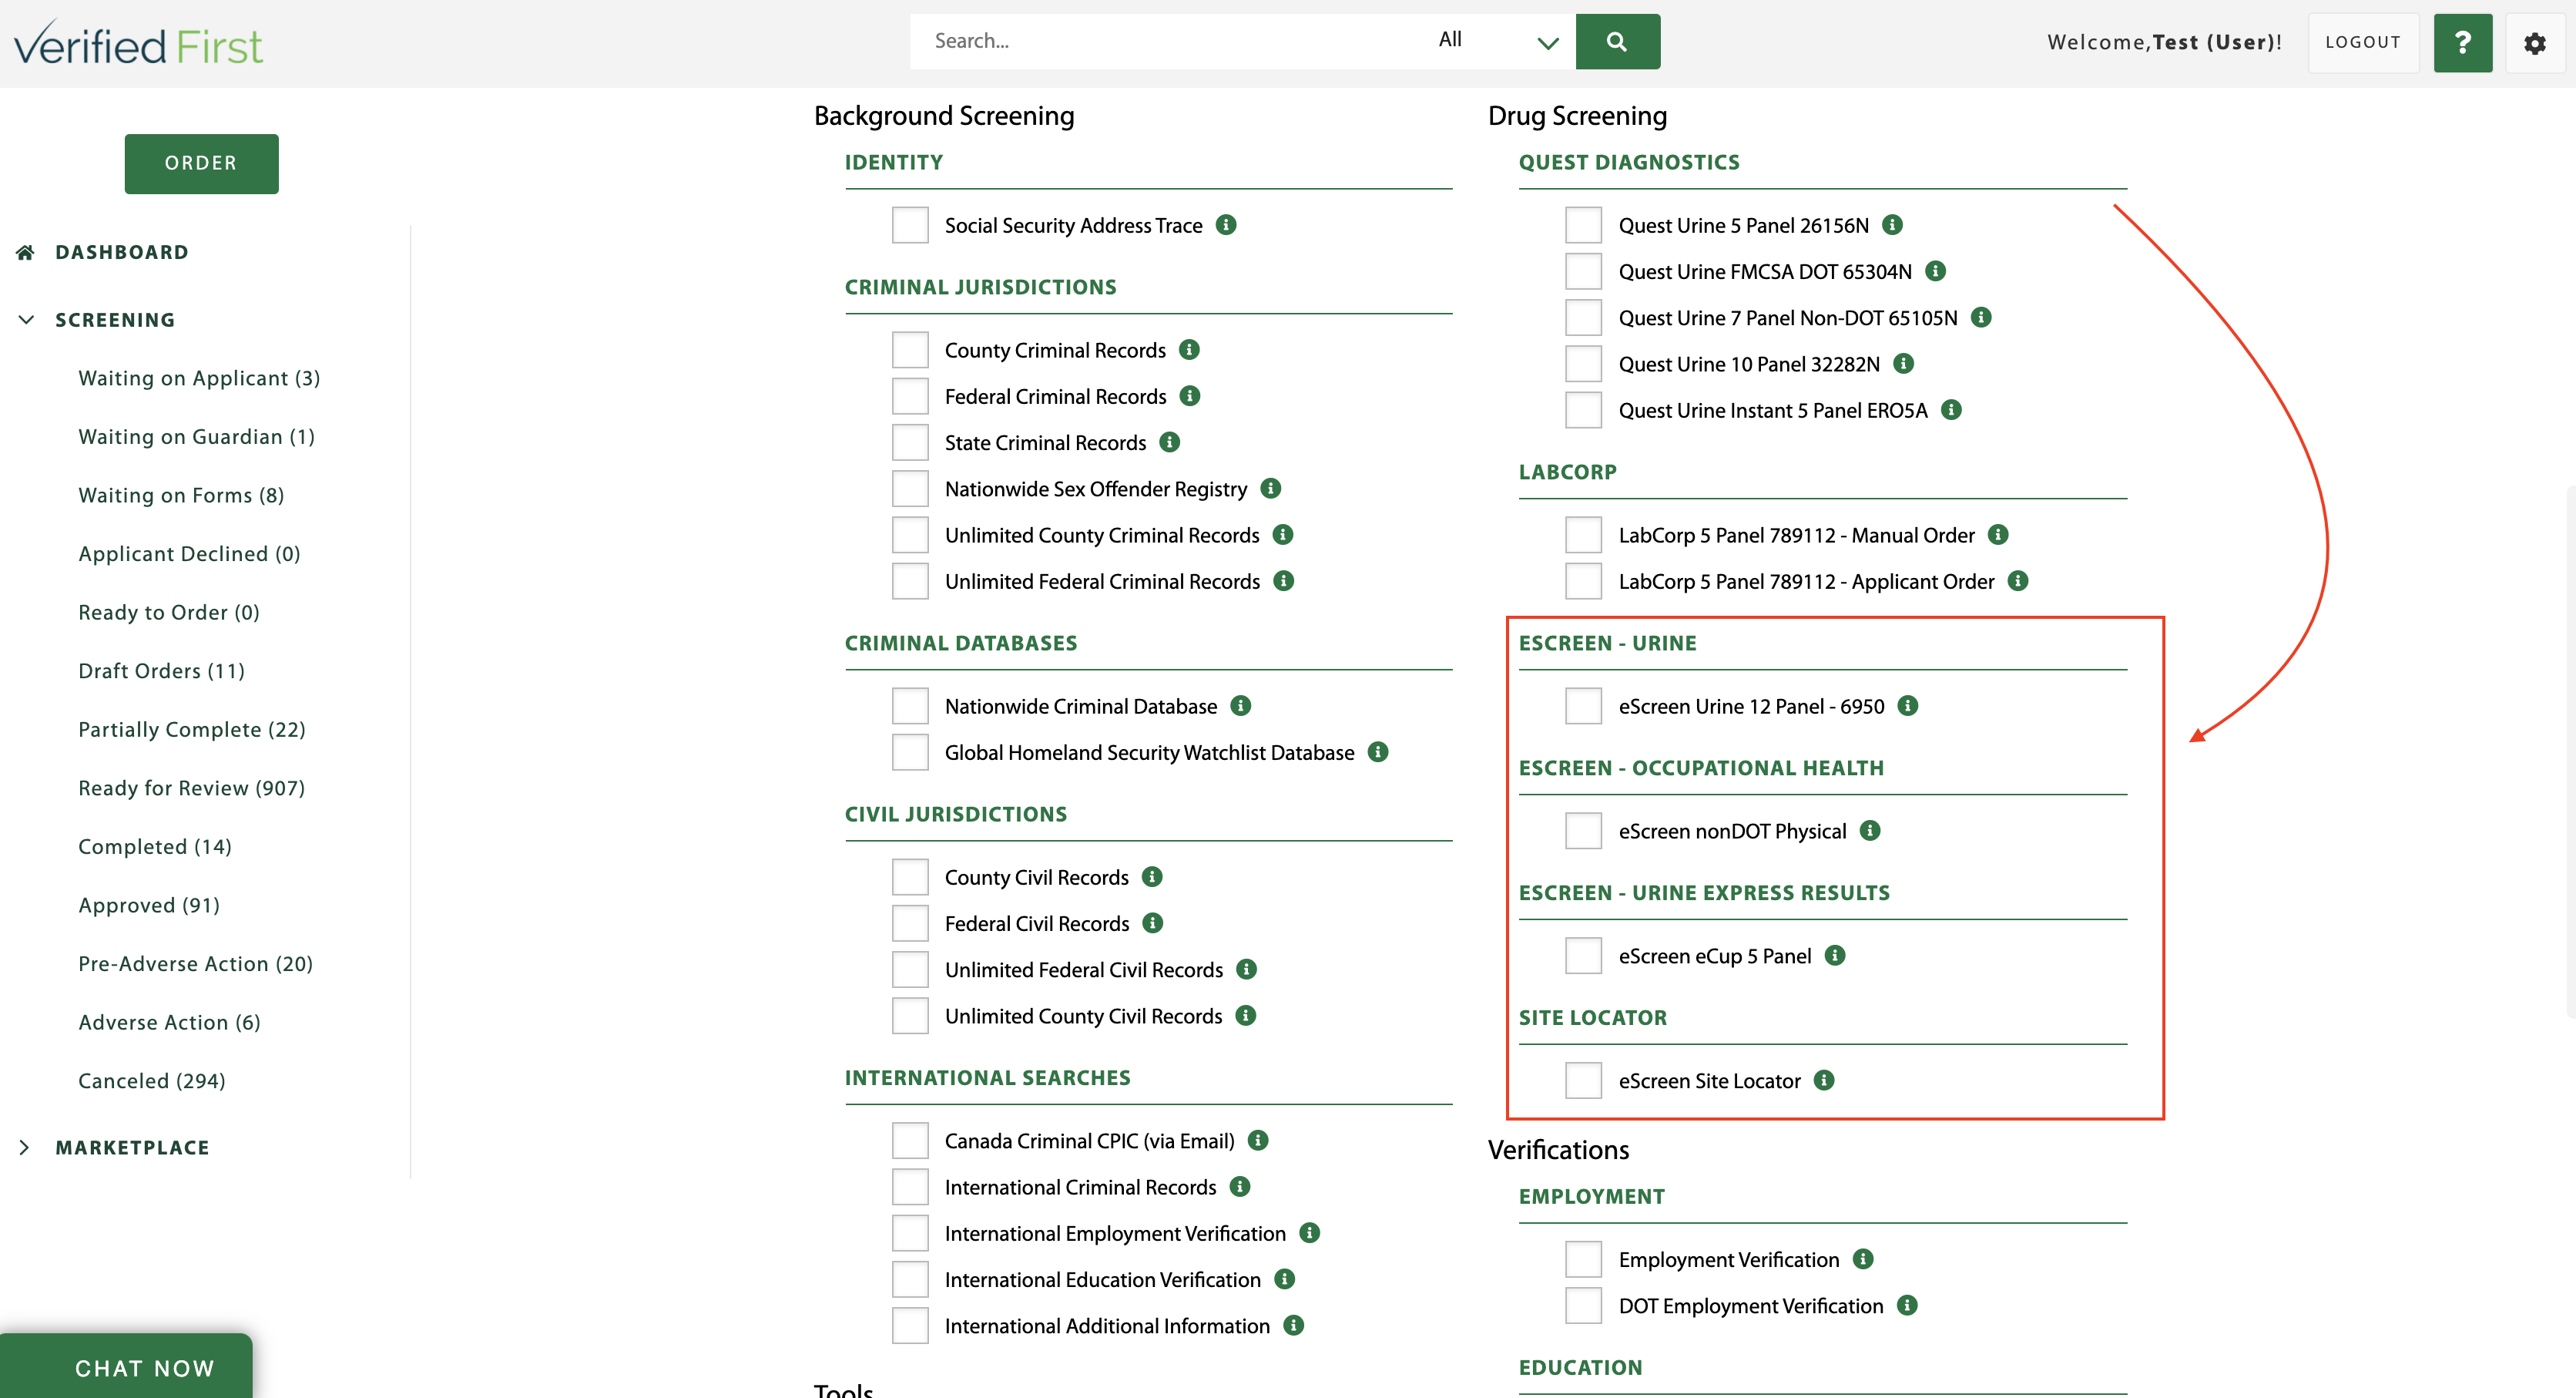
Task: Show info for Unlimited County Criminal Records
Action: pos(1283,536)
